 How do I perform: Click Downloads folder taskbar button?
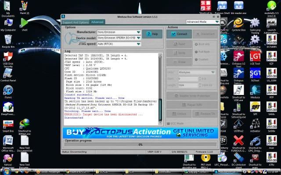167,172
